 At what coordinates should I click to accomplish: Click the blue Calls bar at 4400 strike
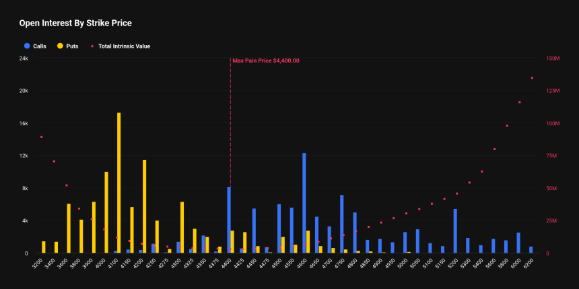(x=229, y=220)
